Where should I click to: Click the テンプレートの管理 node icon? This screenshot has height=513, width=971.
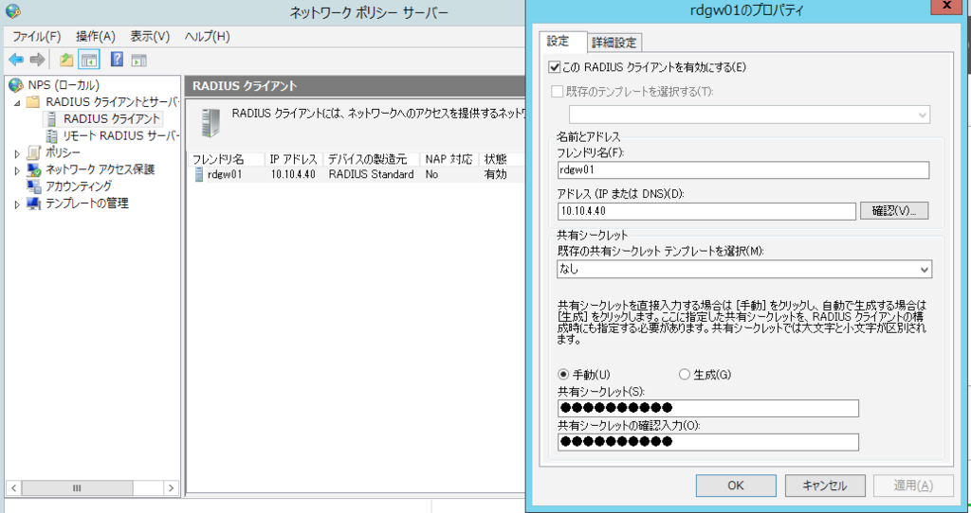tap(34, 203)
